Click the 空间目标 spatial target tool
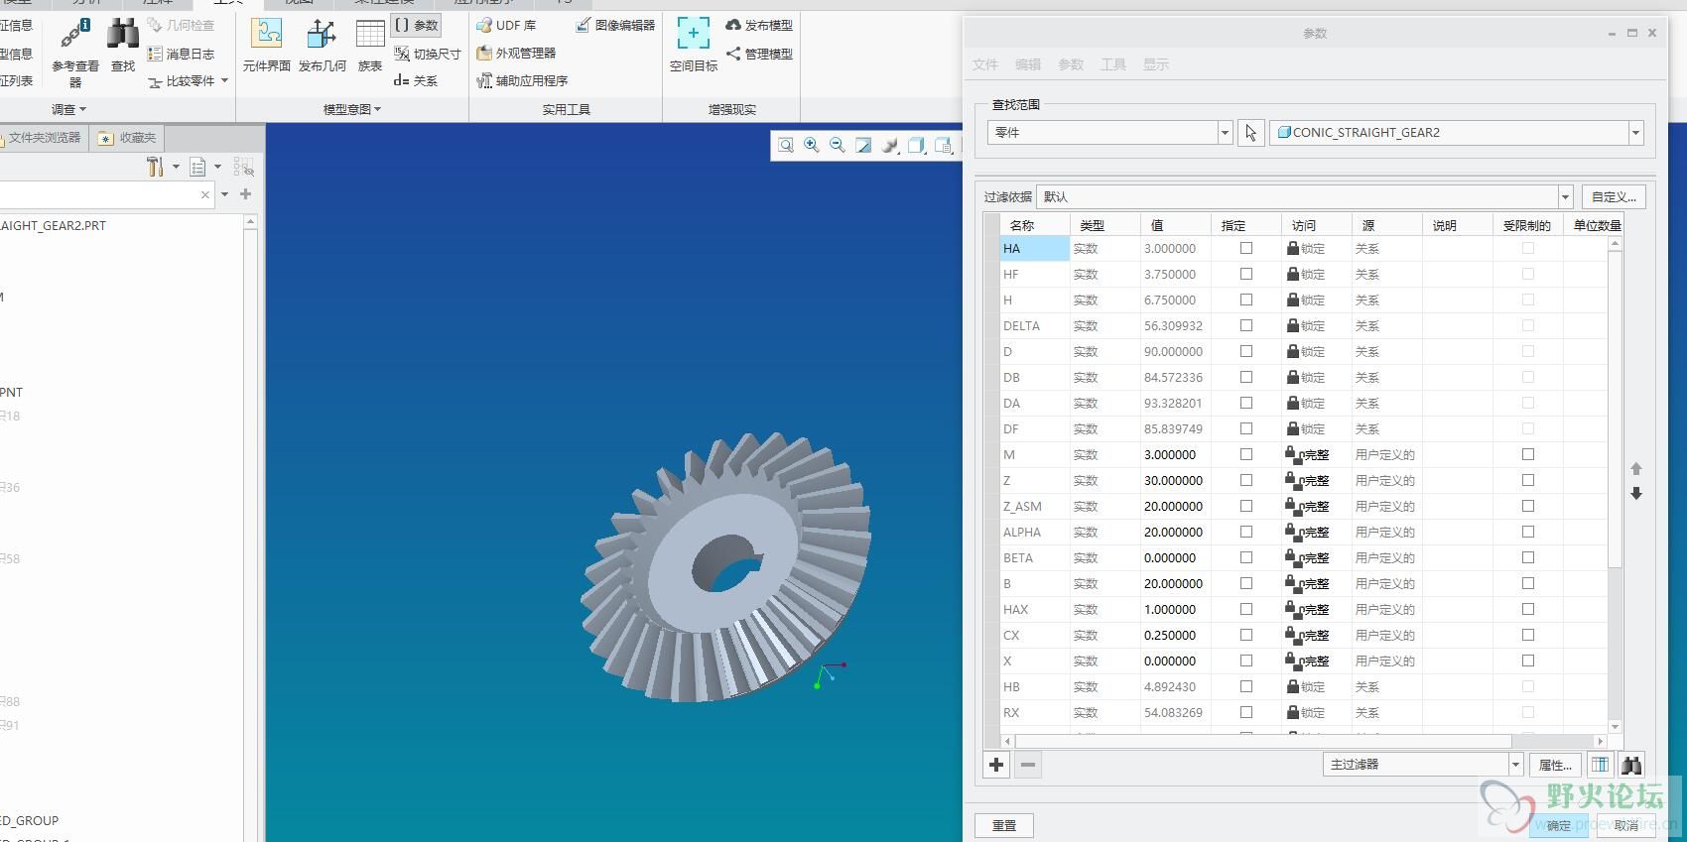The width and height of the screenshot is (1687, 842). point(694,46)
